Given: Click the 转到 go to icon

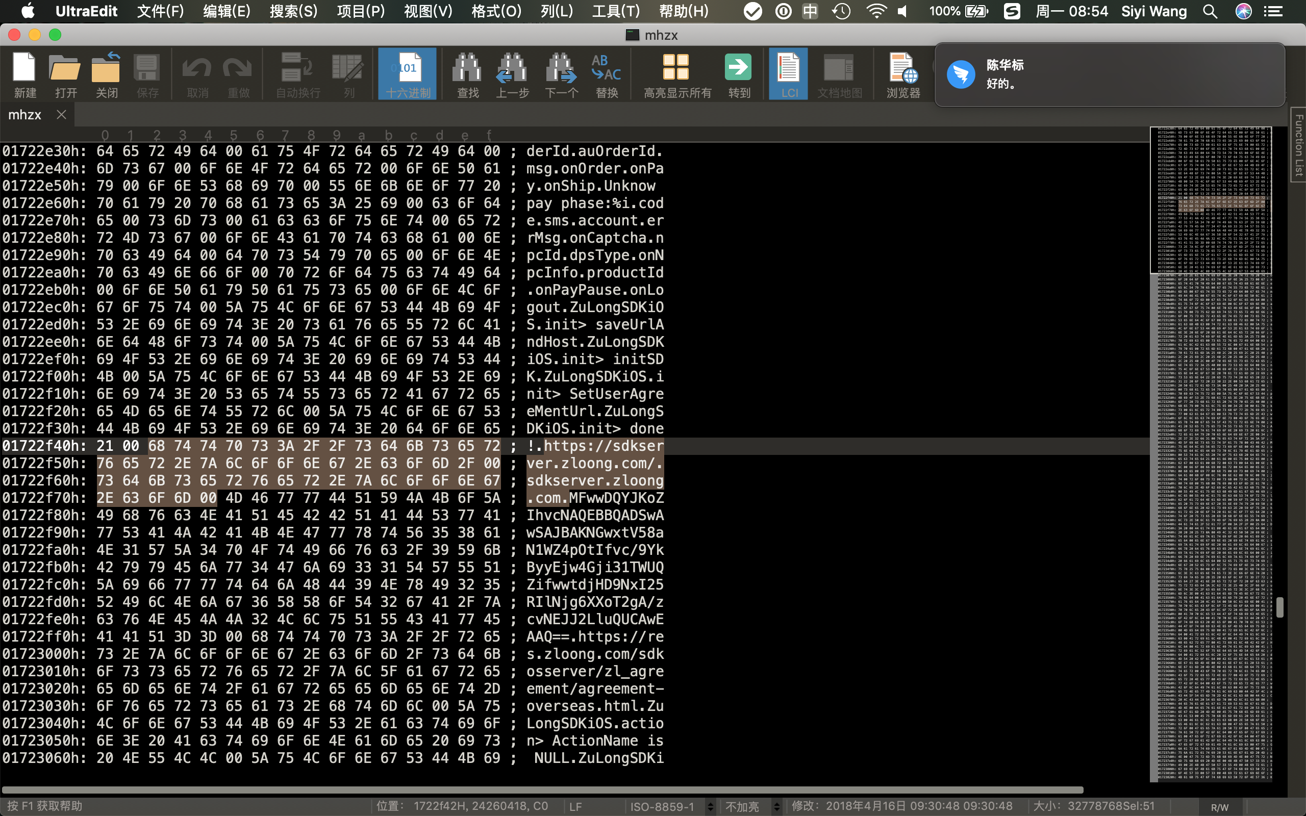Looking at the screenshot, I should [x=739, y=74].
